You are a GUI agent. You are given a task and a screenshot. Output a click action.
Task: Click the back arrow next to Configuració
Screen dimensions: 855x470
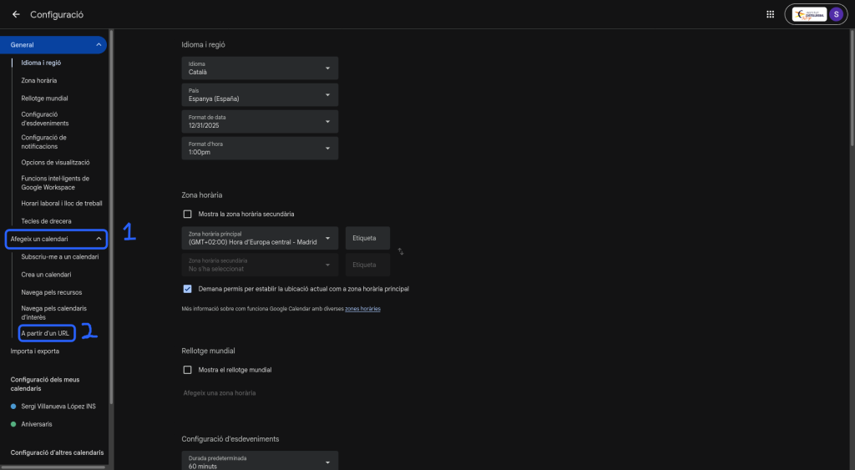(16, 14)
